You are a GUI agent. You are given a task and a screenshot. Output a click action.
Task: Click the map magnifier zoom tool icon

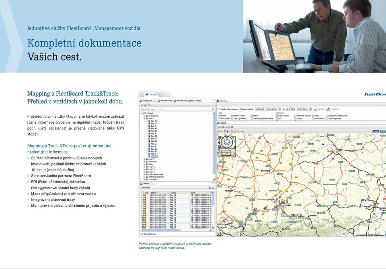[235, 131]
